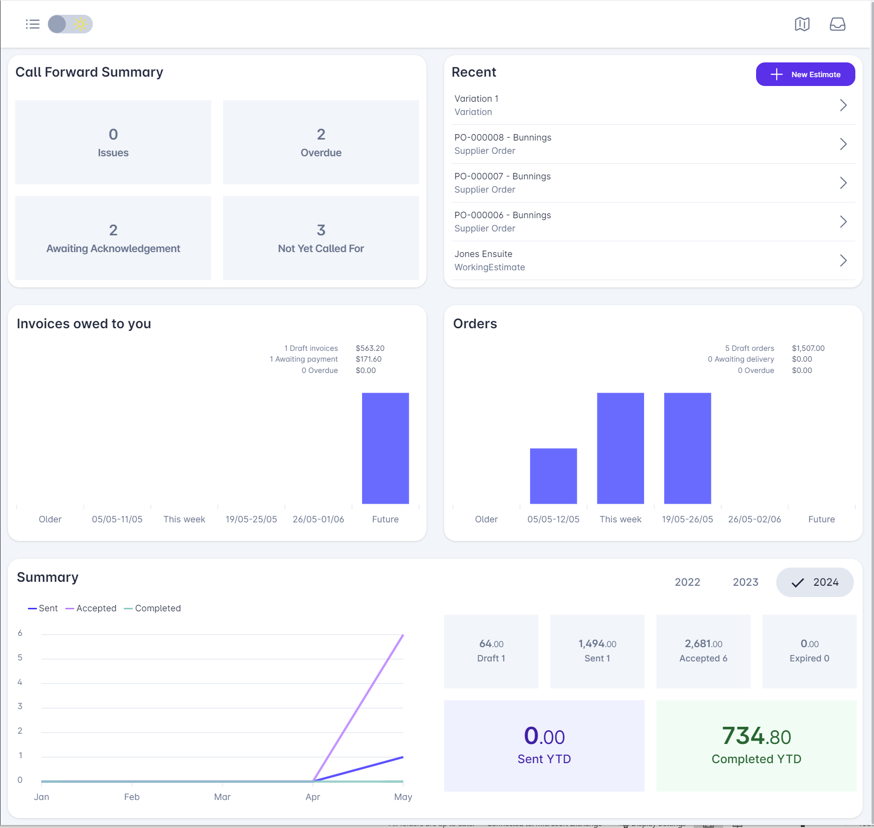Open the 0 Issues tile
The image size is (874, 828).
coord(113,142)
